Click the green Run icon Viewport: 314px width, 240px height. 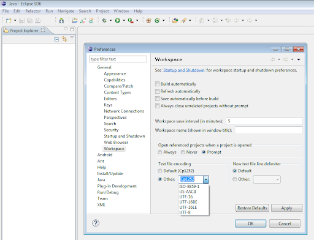point(118,21)
